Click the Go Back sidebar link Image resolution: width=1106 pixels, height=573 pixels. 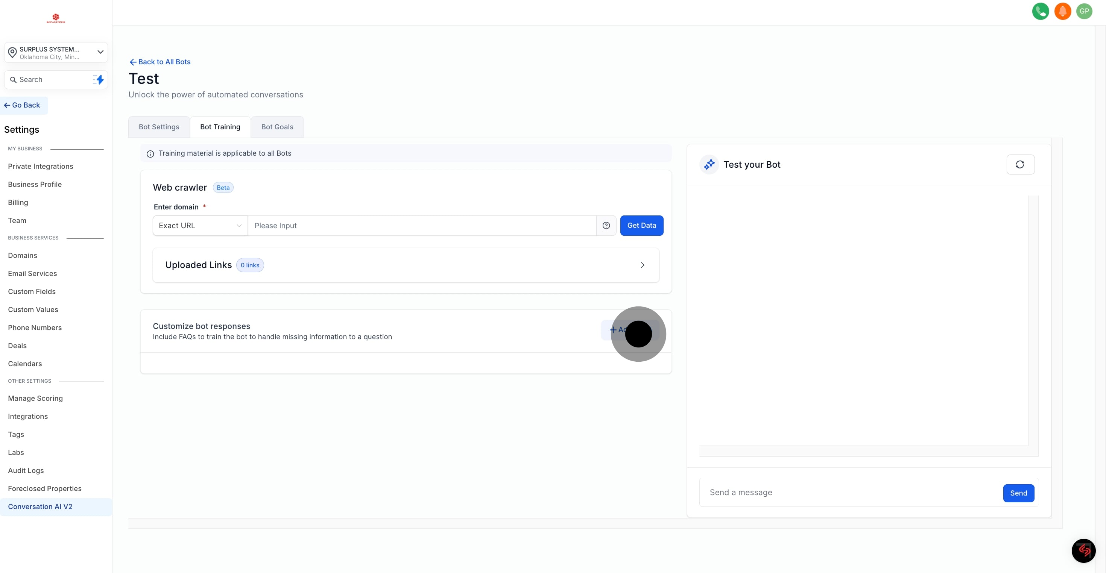(x=22, y=105)
